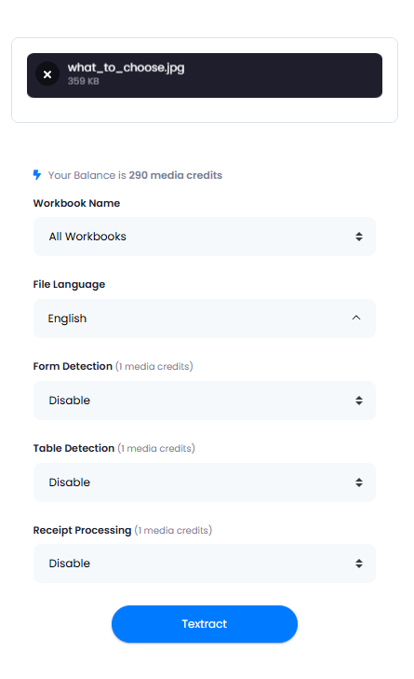This screenshot has width=414, height=679.
Task: Click the Form Detection up-down arrows icon
Action: tap(358, 401)
